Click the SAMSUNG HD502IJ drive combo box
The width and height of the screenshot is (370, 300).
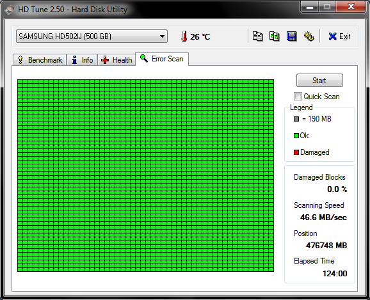[92, 36]
